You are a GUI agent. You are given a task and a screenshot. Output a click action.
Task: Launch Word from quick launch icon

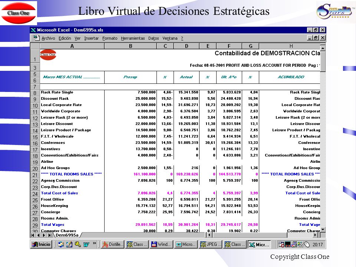pyautogui.click(x=86, y=244)
